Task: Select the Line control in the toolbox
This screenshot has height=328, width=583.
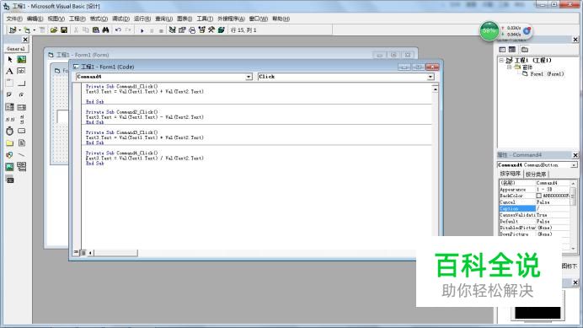Action: (22, 155)
